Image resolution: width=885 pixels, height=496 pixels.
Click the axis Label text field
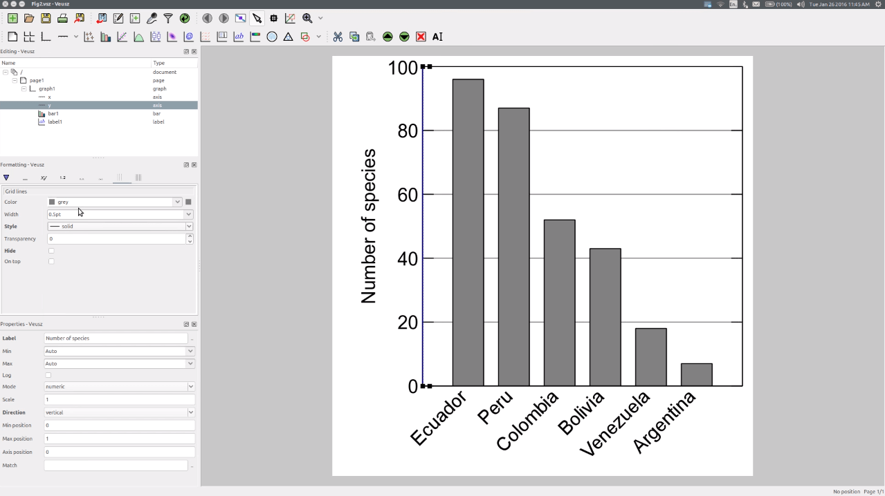point(116,338)
